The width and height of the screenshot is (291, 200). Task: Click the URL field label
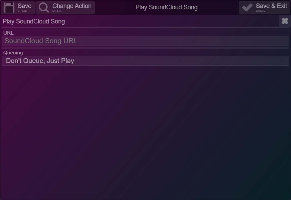(x=8, y=33)
